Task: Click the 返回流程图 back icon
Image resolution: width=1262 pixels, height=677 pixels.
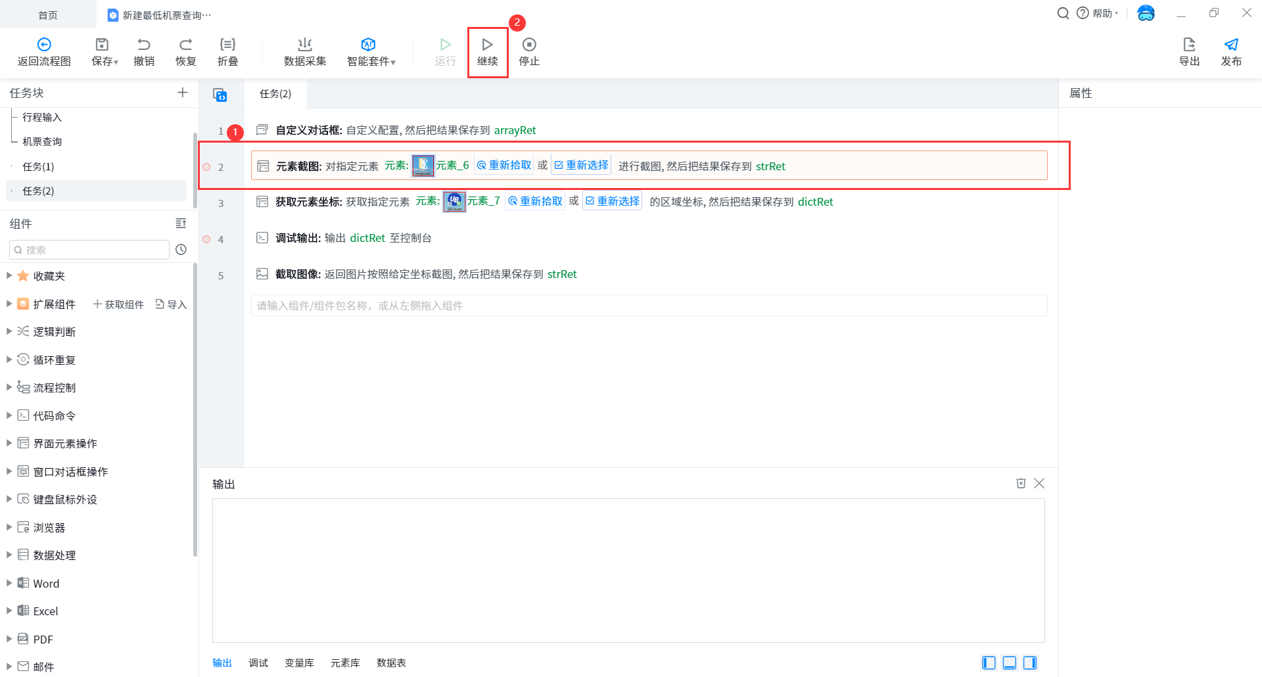Action: coord(44,45)
